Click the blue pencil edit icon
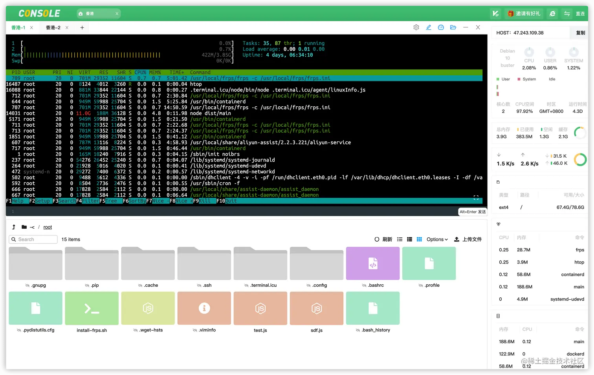594x375 pixels. pos(429,27)
